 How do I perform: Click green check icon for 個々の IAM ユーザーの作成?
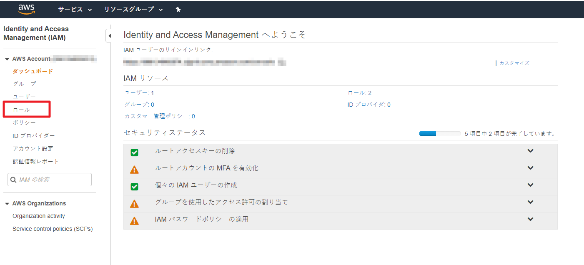click(134, 187)
